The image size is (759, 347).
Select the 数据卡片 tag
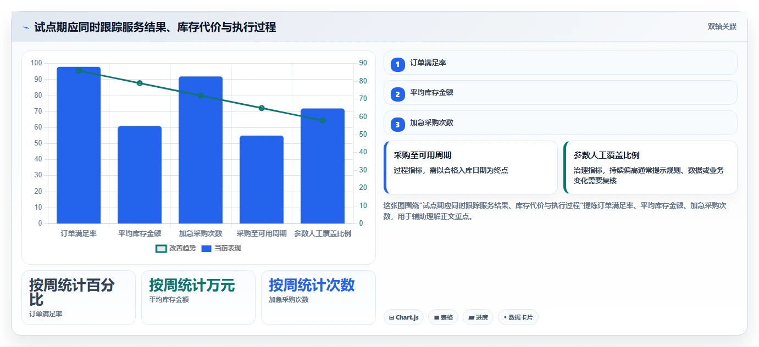click(518, 317)
